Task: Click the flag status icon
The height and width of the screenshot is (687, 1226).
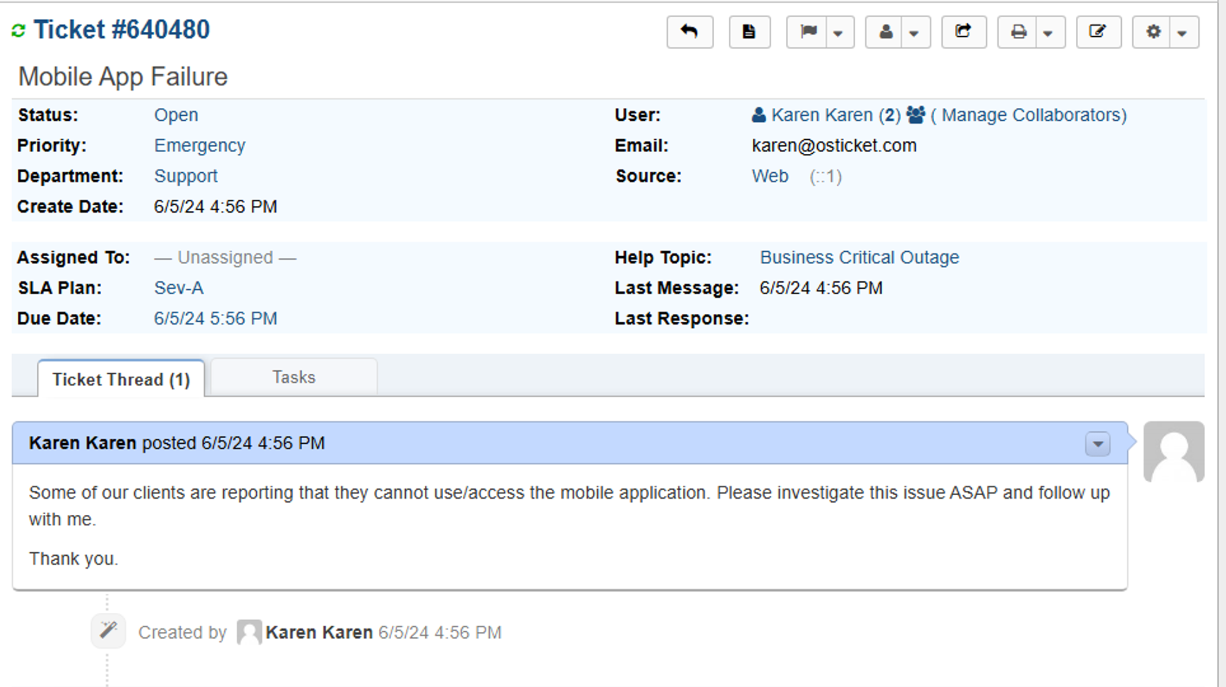Action: (809, 32)
